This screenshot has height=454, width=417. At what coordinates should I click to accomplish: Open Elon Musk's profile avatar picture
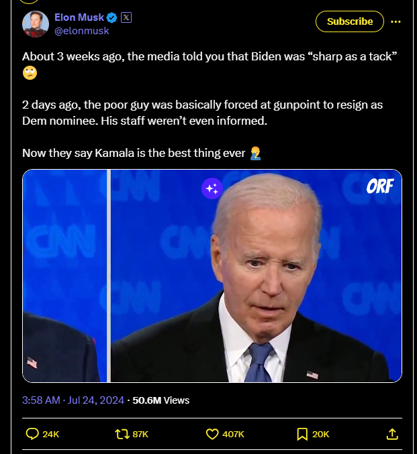click(36, 24)
